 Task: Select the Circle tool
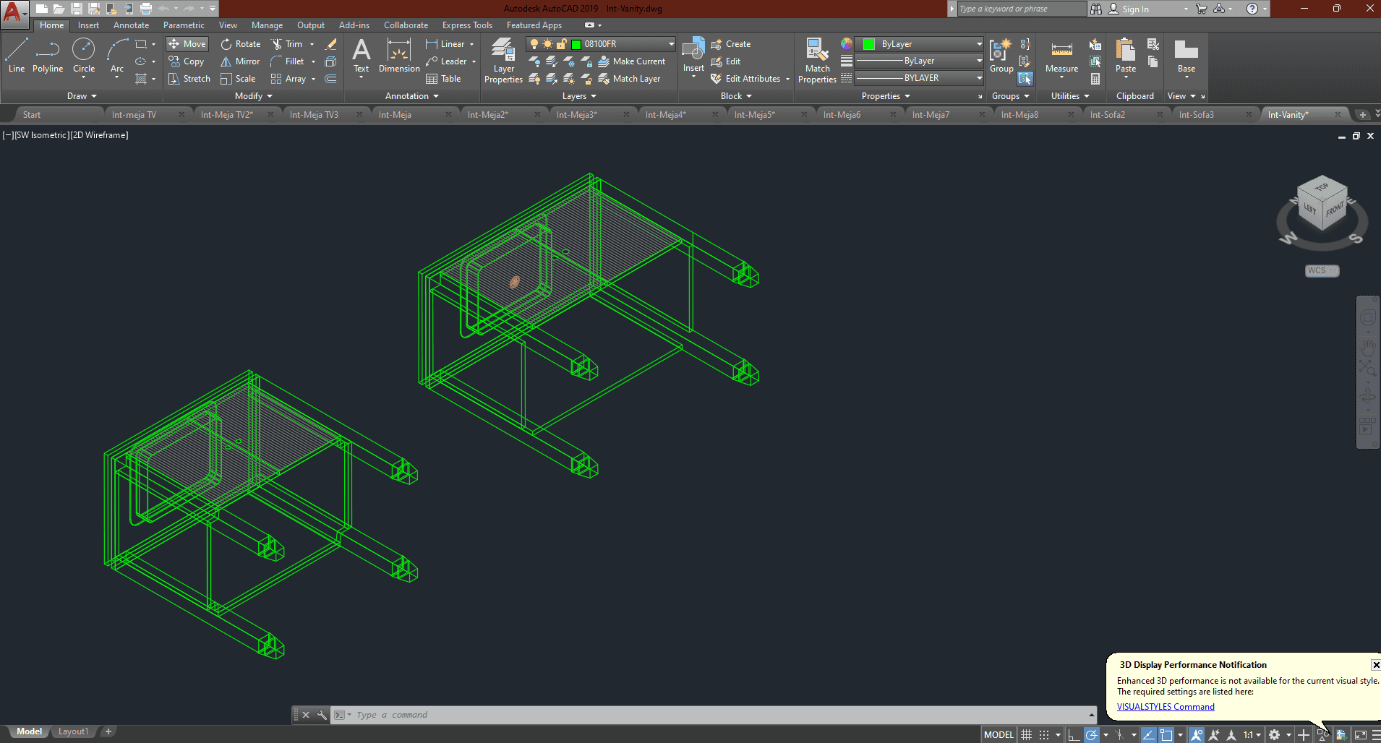pos(84,56)
